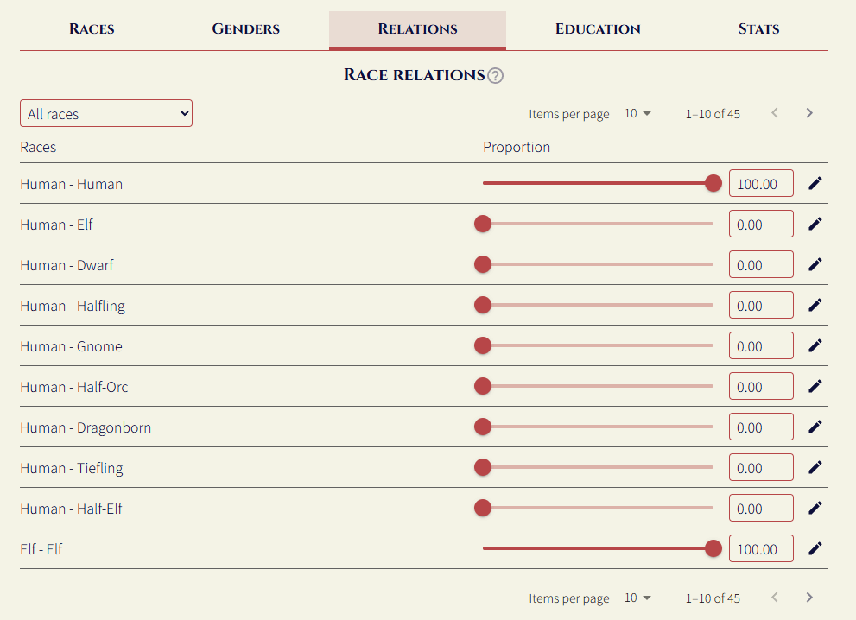Open the Race relations help tooltip
Viewport: 856px width, 620px height.
coord(496,75)
